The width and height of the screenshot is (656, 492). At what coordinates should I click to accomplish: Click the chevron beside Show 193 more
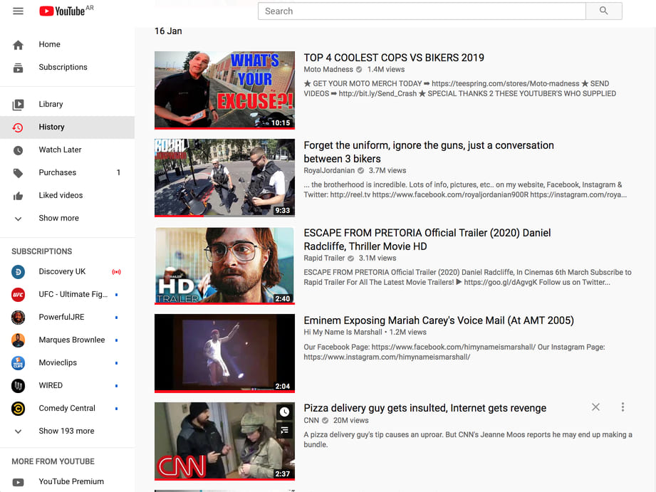pyautogui.click(x=18, y=431)
